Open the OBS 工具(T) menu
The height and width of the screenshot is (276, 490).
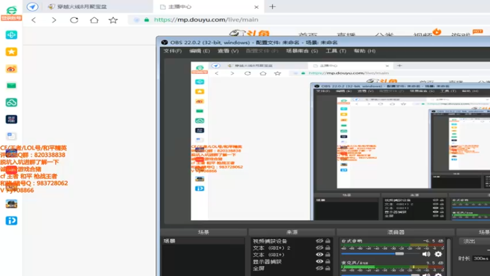tap(336, 51)
